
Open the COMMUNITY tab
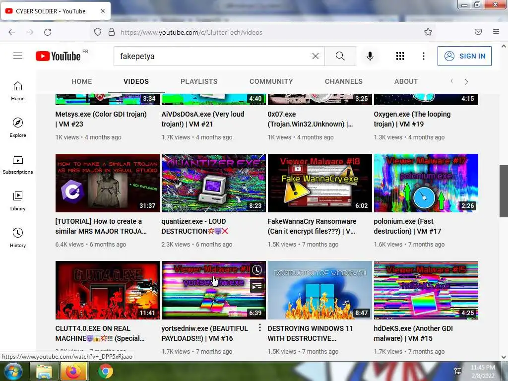coord(271,81)
